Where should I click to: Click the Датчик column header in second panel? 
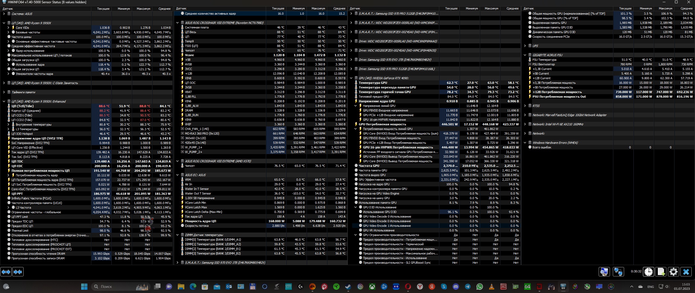tap(181, 9)
